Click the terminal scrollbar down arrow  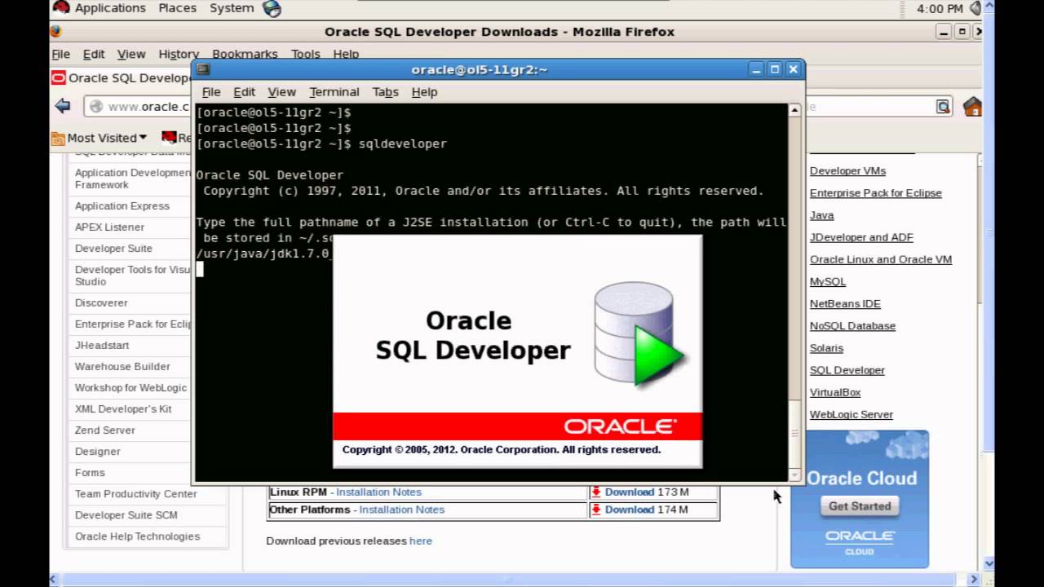pyautogui.click(x=794, y=474)
